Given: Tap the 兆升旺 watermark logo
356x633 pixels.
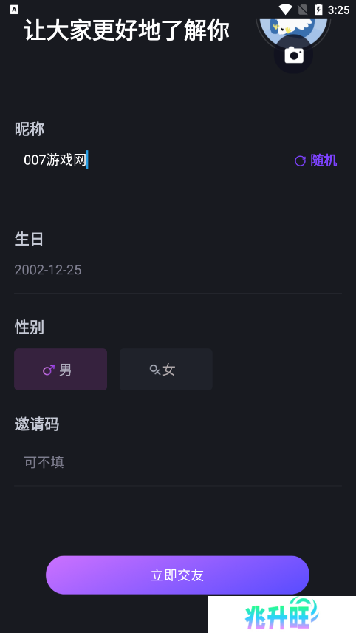Looking at the screenshot, I should coord(282,615).
